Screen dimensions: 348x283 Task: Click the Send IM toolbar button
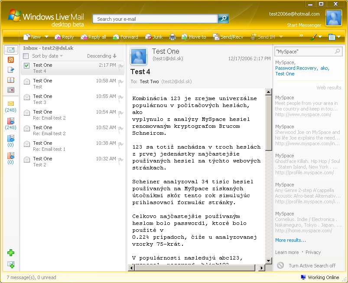pos(263,37)
